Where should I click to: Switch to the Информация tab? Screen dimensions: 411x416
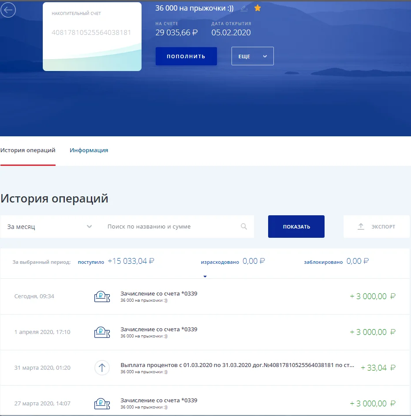pos(88,150)
